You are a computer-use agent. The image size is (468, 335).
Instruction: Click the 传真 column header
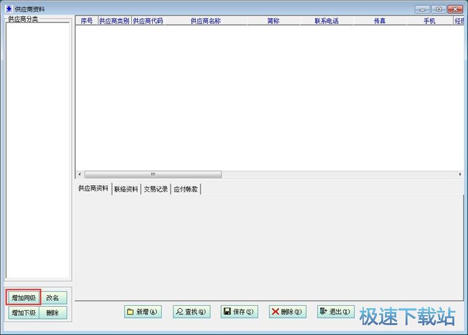[x=379, y=21]
